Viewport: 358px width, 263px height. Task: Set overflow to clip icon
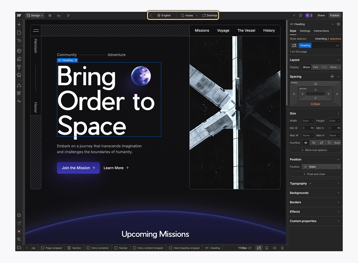(321, 143)
